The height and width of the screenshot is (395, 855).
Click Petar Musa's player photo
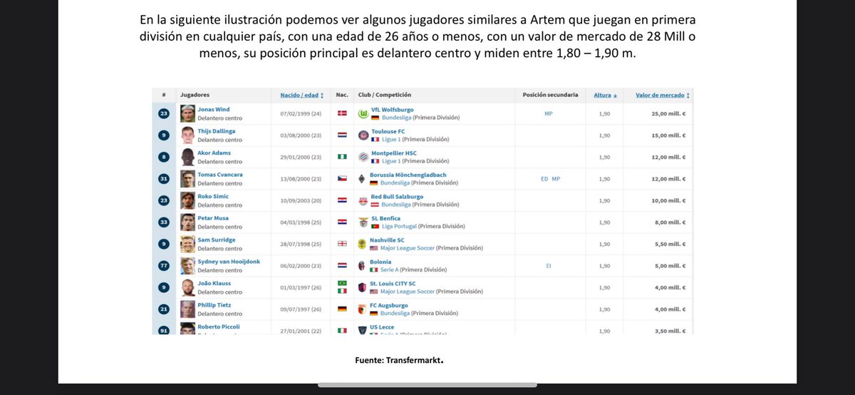tap(187, 222)
